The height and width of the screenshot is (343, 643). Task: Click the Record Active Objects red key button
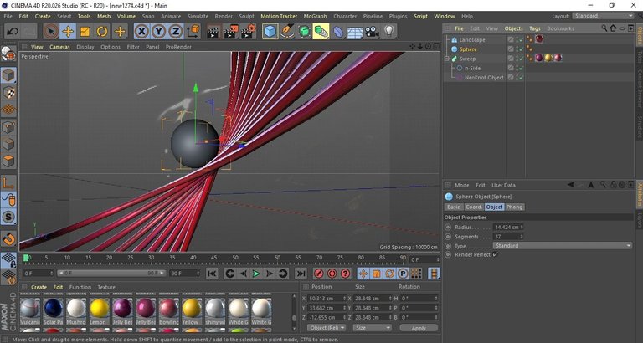319,274
